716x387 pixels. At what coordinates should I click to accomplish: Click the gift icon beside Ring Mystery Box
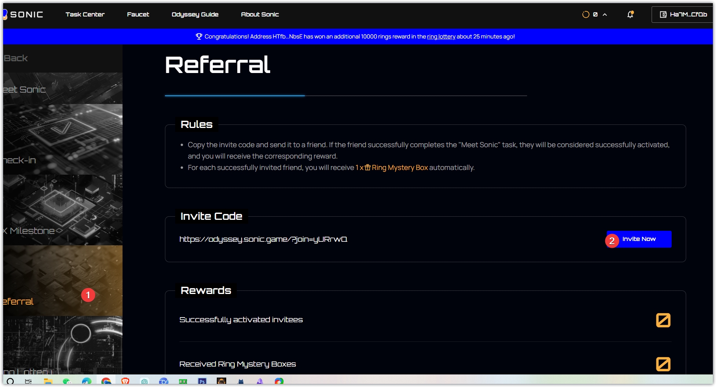368,168
